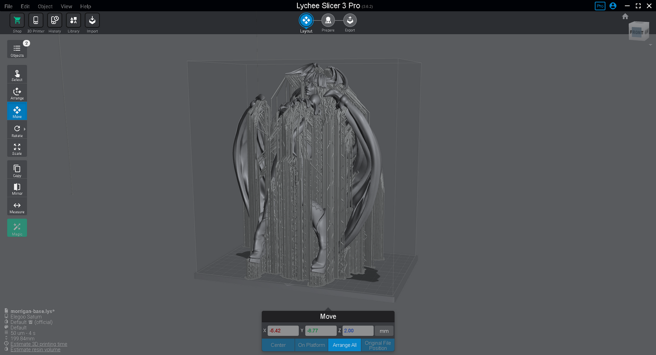Switch to the Export step
The width and height of the screenshot is (656, 355).
[350, 20]
